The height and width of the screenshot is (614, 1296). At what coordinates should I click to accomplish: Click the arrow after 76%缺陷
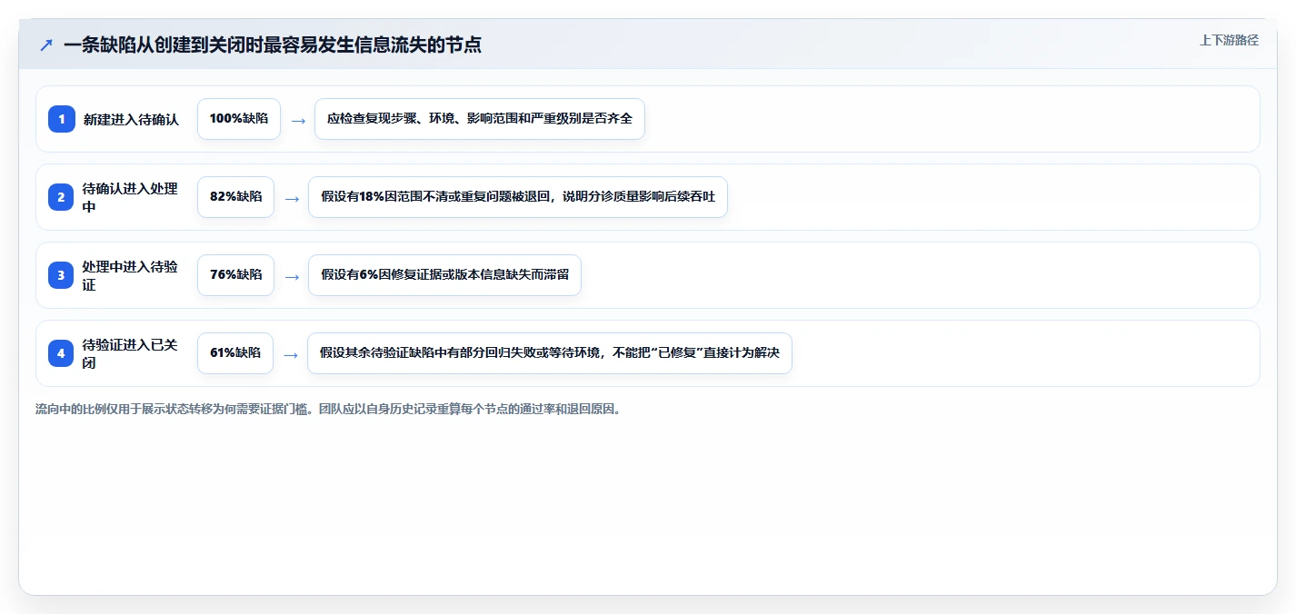click(292, 276)
